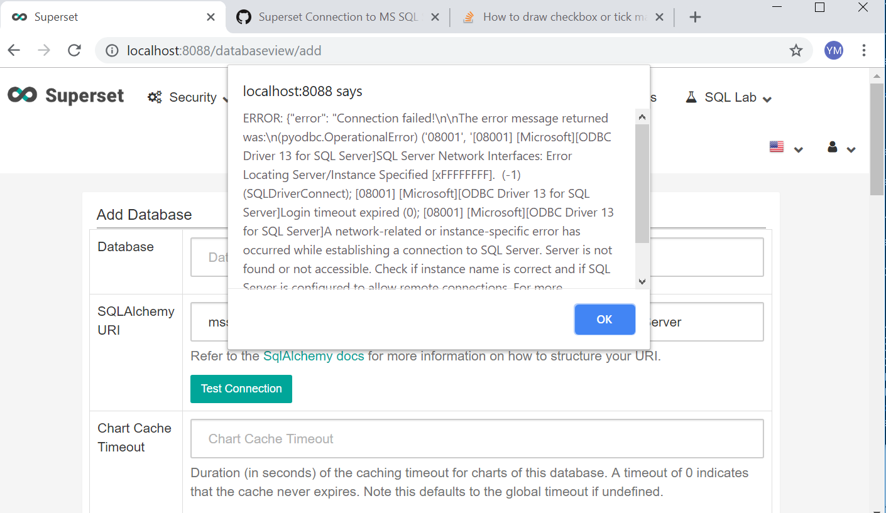Click the US flag language icon
This screenshot has height=513, width=886.
pos(777,146)
